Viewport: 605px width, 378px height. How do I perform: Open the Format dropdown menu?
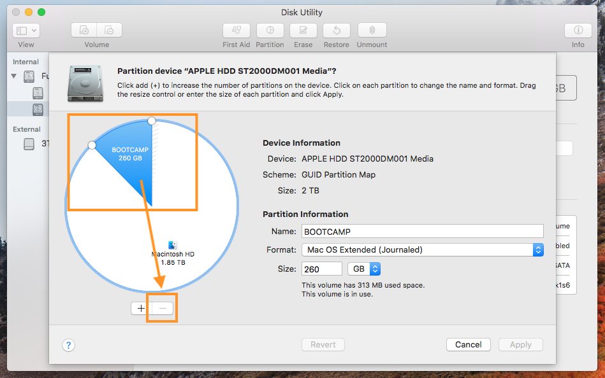coord(423,249)
